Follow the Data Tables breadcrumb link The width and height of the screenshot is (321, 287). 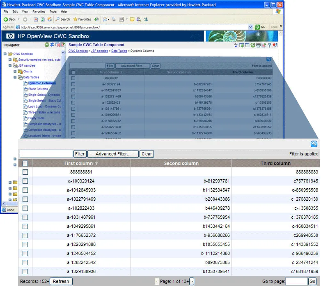point(119,51)
